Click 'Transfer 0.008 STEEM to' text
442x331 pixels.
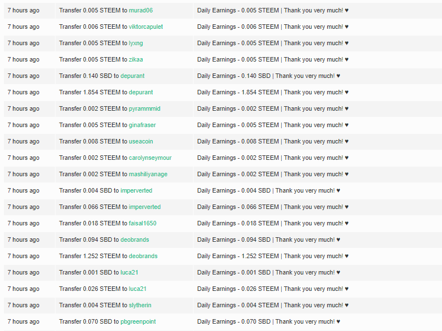tap(93, 141)
